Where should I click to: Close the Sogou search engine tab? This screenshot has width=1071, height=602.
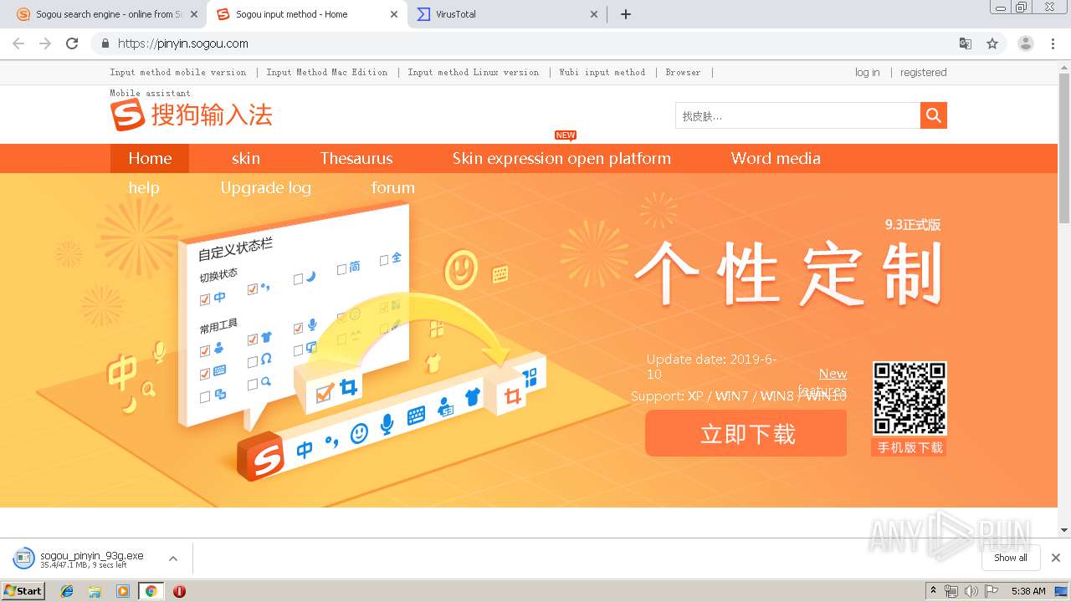coord(194,14)
